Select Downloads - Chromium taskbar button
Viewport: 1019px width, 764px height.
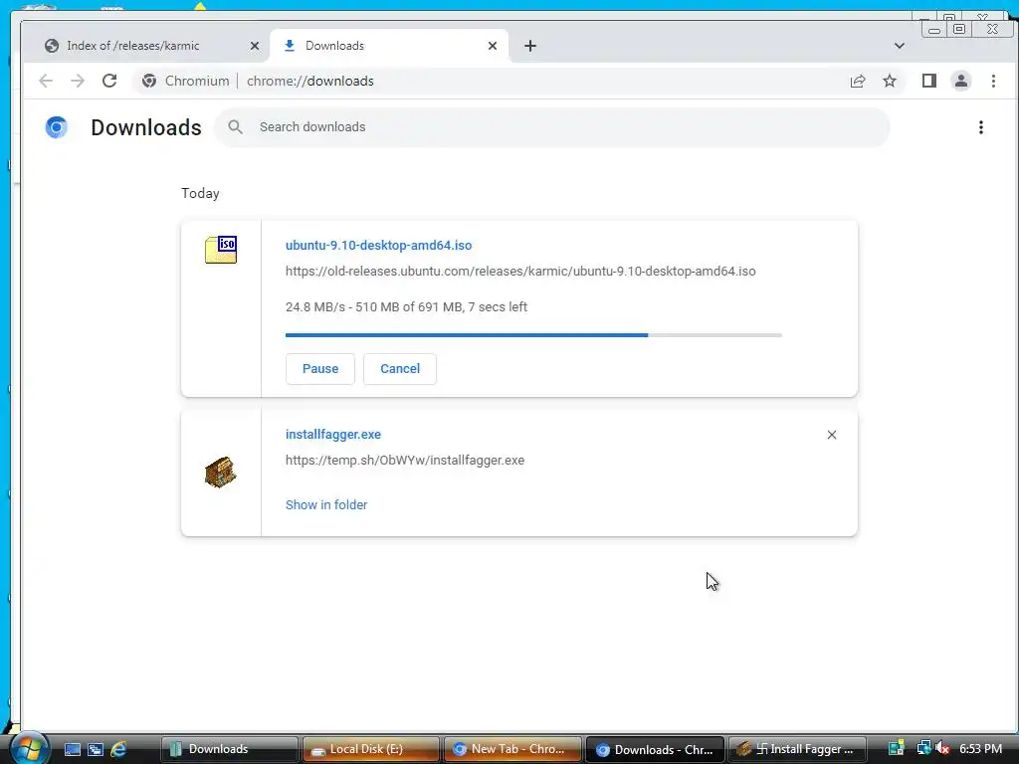coord(655,749)
